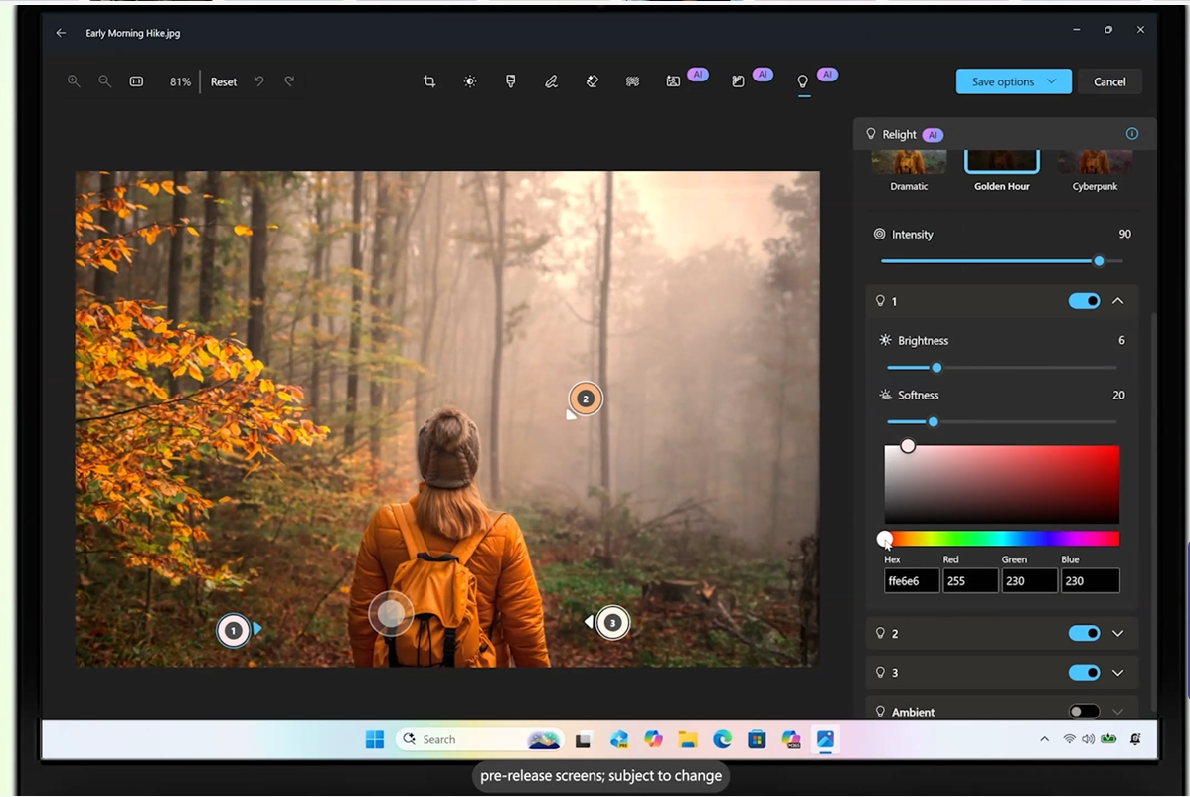Collapse the light 1 section

(x=1117, y=301)
